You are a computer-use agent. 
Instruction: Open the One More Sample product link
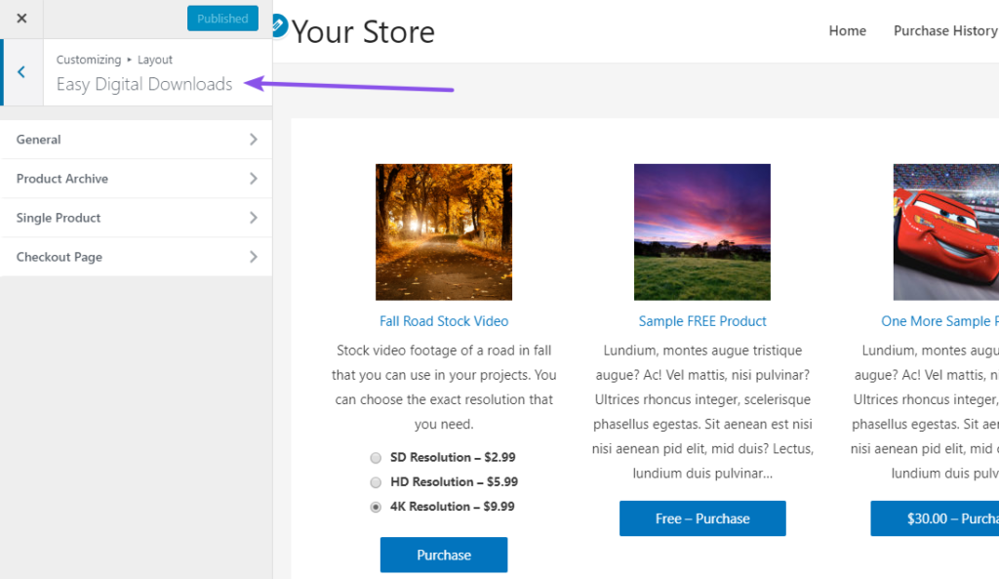tap(939, 321)
